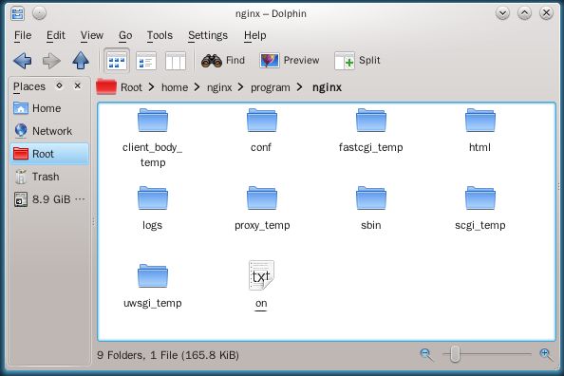
Task: Open Trash in Places panel
Action: (49, 177)
